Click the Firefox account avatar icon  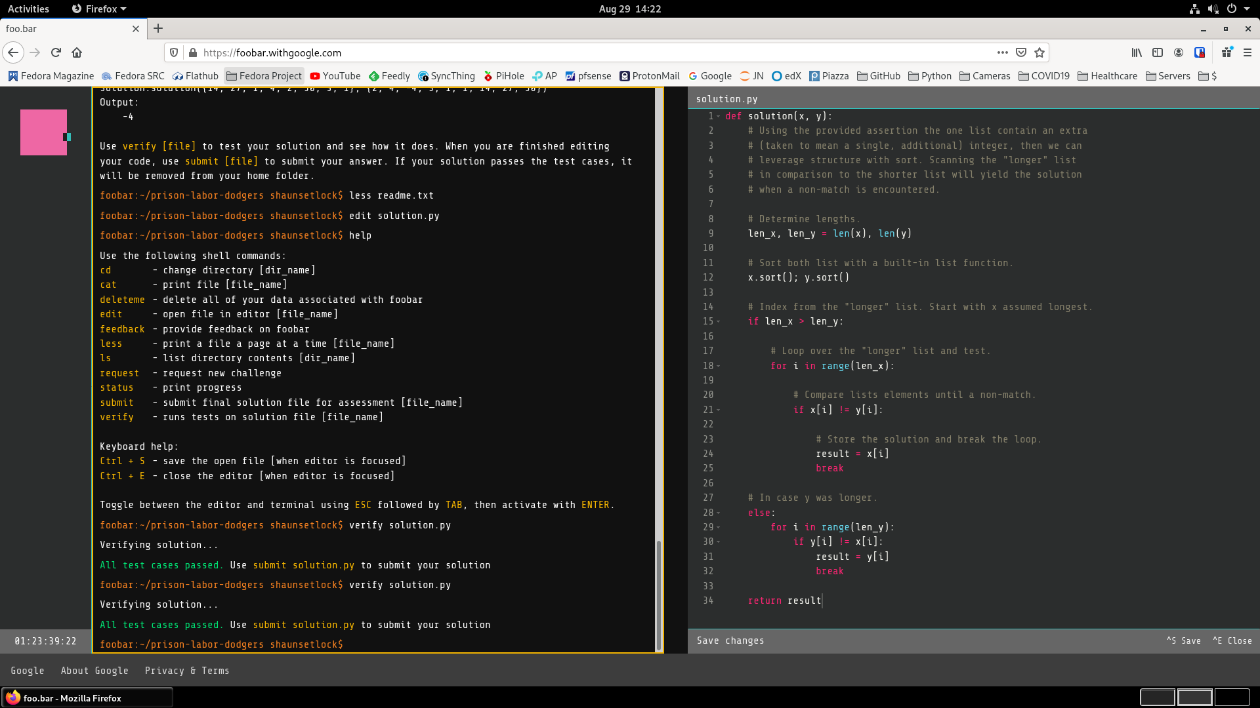(1179, 52)
